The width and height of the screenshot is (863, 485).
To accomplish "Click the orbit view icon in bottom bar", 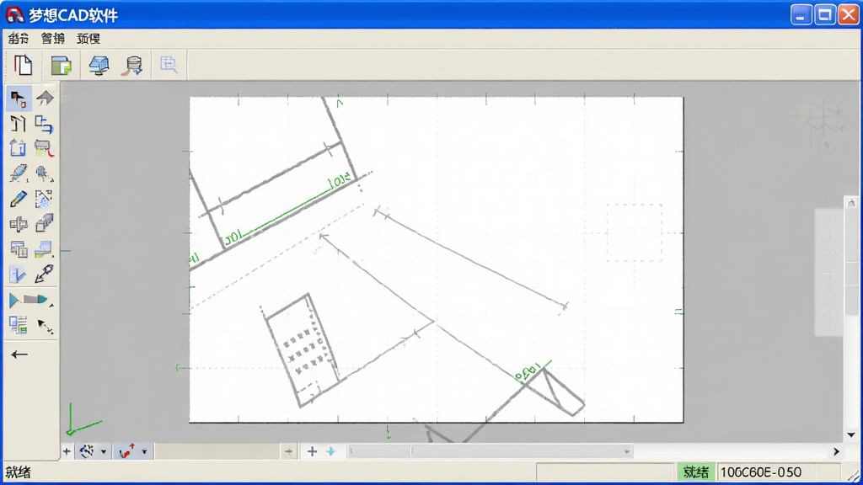I will point(87,451).
